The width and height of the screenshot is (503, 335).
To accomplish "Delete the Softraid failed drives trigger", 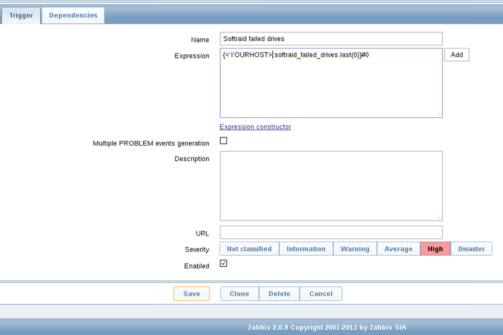I will pyautogui.click(x=279, y=294).
